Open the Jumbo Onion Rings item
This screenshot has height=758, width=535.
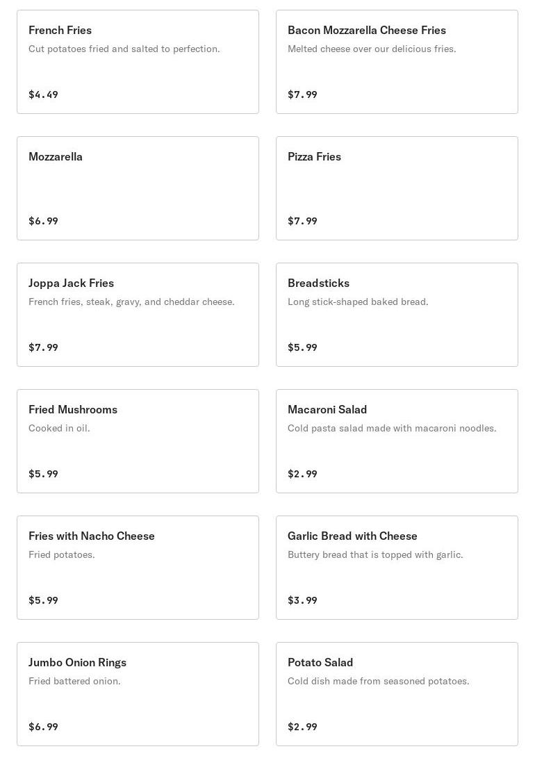pyautogui.click(x=138, y=694)
